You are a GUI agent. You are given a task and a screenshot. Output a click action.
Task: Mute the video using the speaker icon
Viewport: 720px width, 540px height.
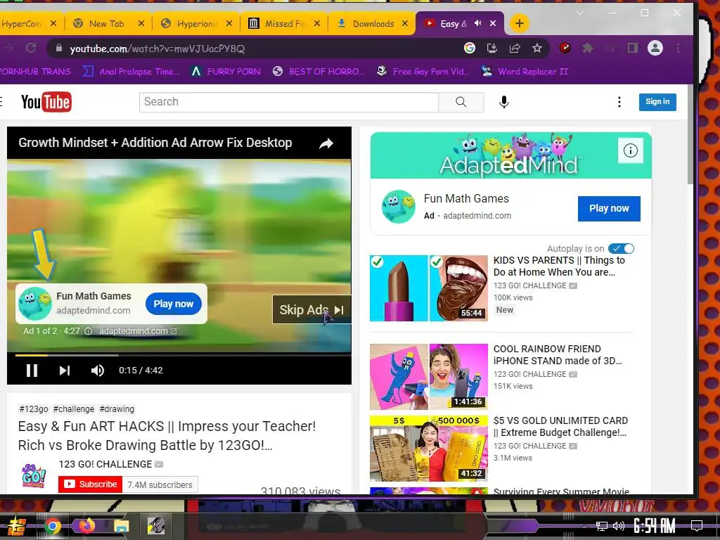click(x=97, y=371)
